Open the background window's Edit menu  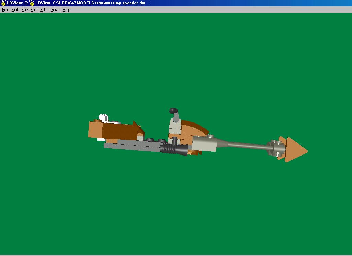[x=15, y=10]
